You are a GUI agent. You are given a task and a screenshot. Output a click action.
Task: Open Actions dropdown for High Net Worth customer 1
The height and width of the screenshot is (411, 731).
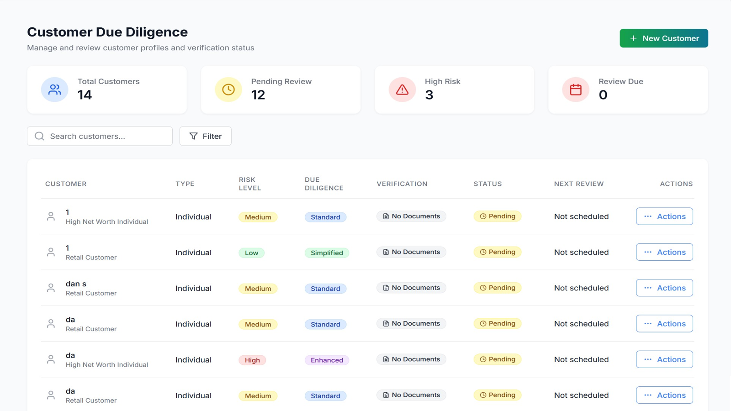coord(664,216)
